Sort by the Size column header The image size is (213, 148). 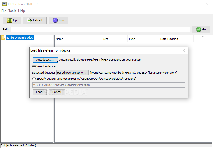coord(115,39)
